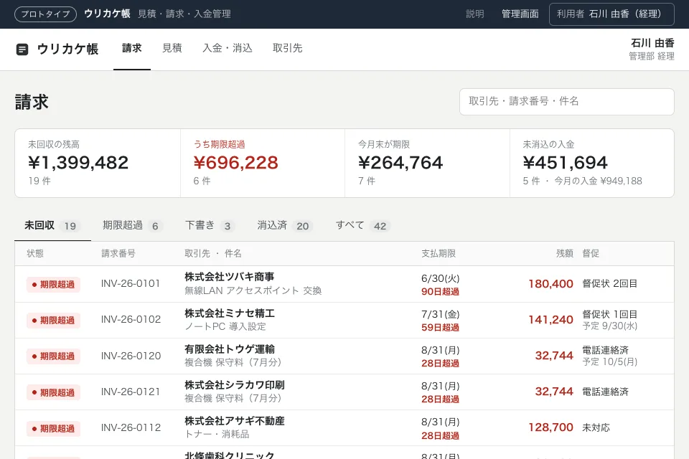Select the 未回収 19 filter tab

click(52, 226)
